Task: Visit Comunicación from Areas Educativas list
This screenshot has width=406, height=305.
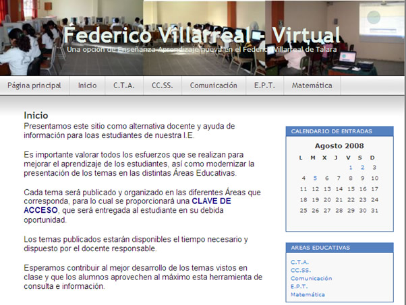Action: (311, 278)
